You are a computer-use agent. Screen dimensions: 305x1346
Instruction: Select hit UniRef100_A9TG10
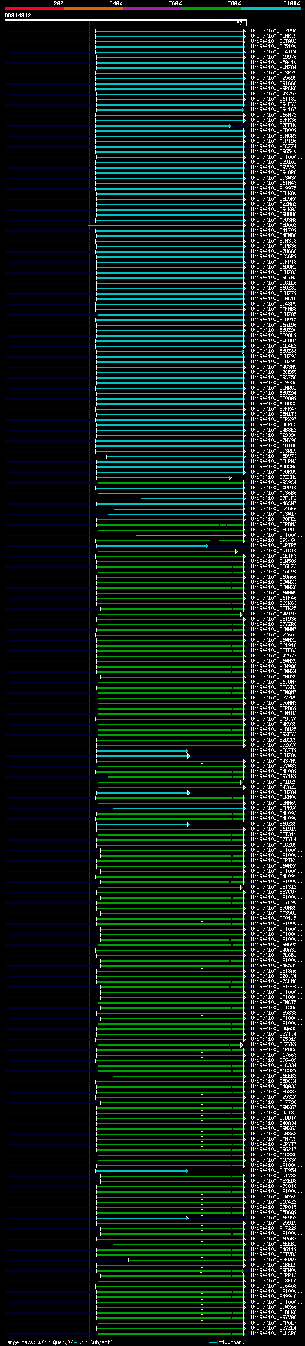coord(273,551)
